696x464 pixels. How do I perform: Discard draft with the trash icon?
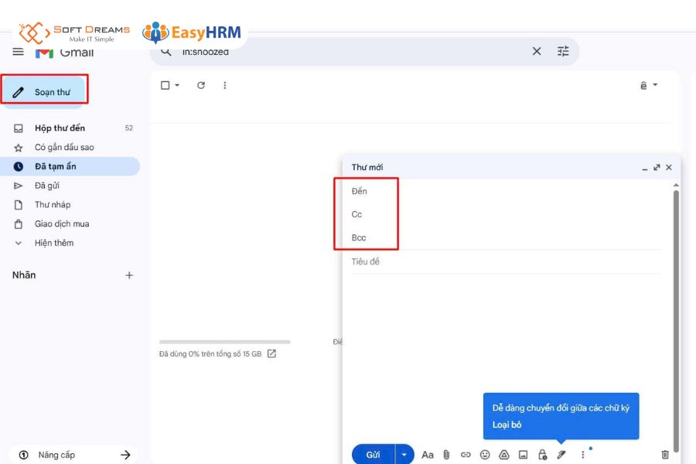point(665,455)
